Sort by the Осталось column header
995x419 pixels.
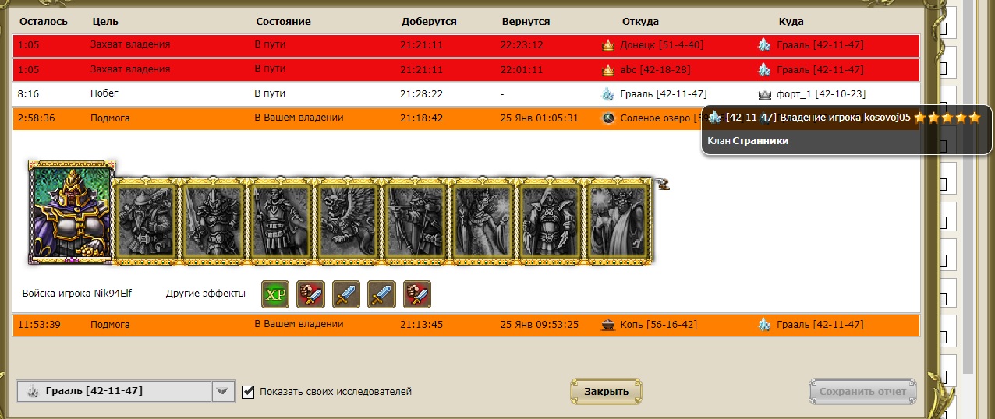coord(44,22)
